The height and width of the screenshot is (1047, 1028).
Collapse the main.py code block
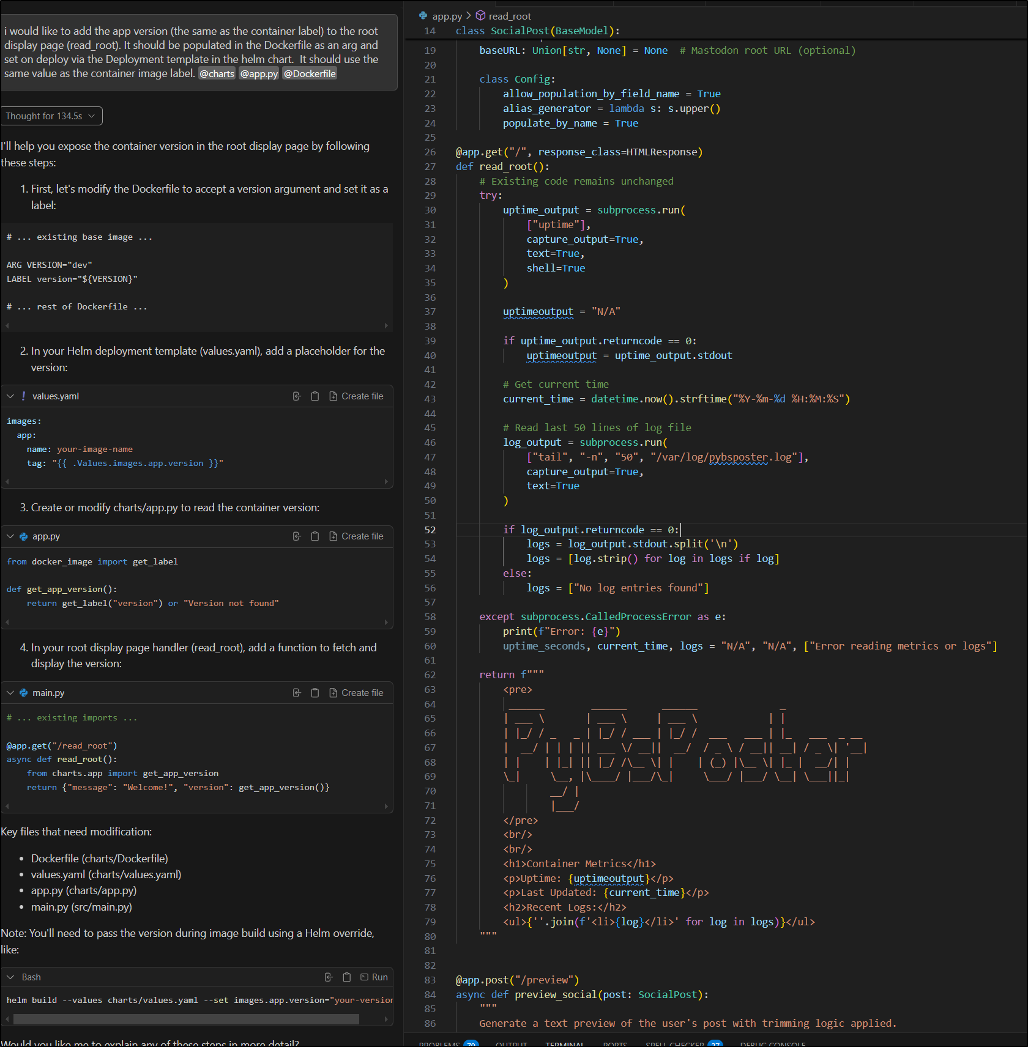pyautogui.click(x=10, y=692)
